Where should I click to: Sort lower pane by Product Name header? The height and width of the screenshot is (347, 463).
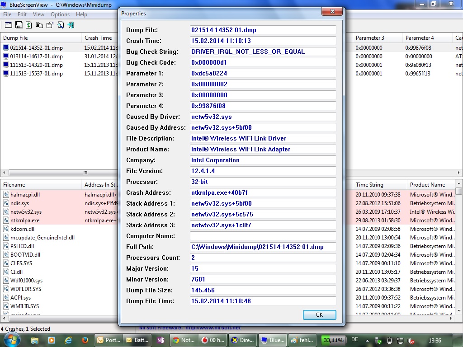[431, 185]
